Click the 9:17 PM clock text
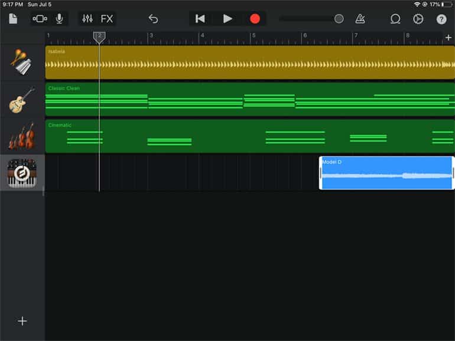The image size is (455, 341). (13, 4)
